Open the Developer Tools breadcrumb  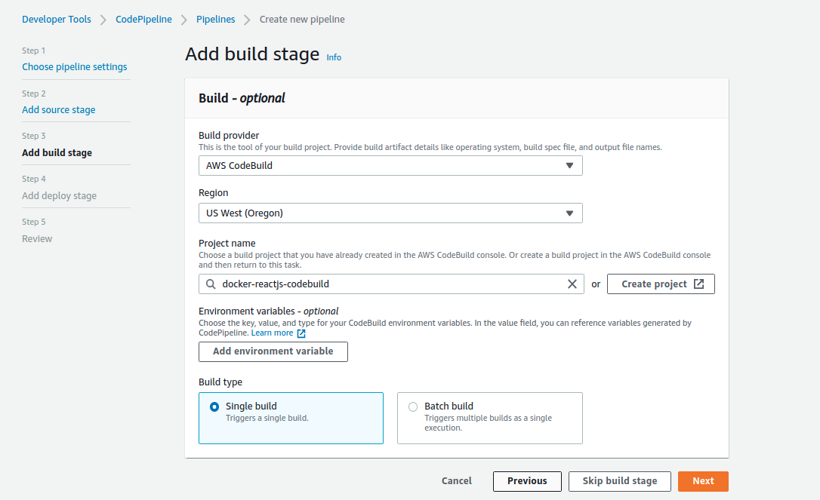tap(57, 20)
